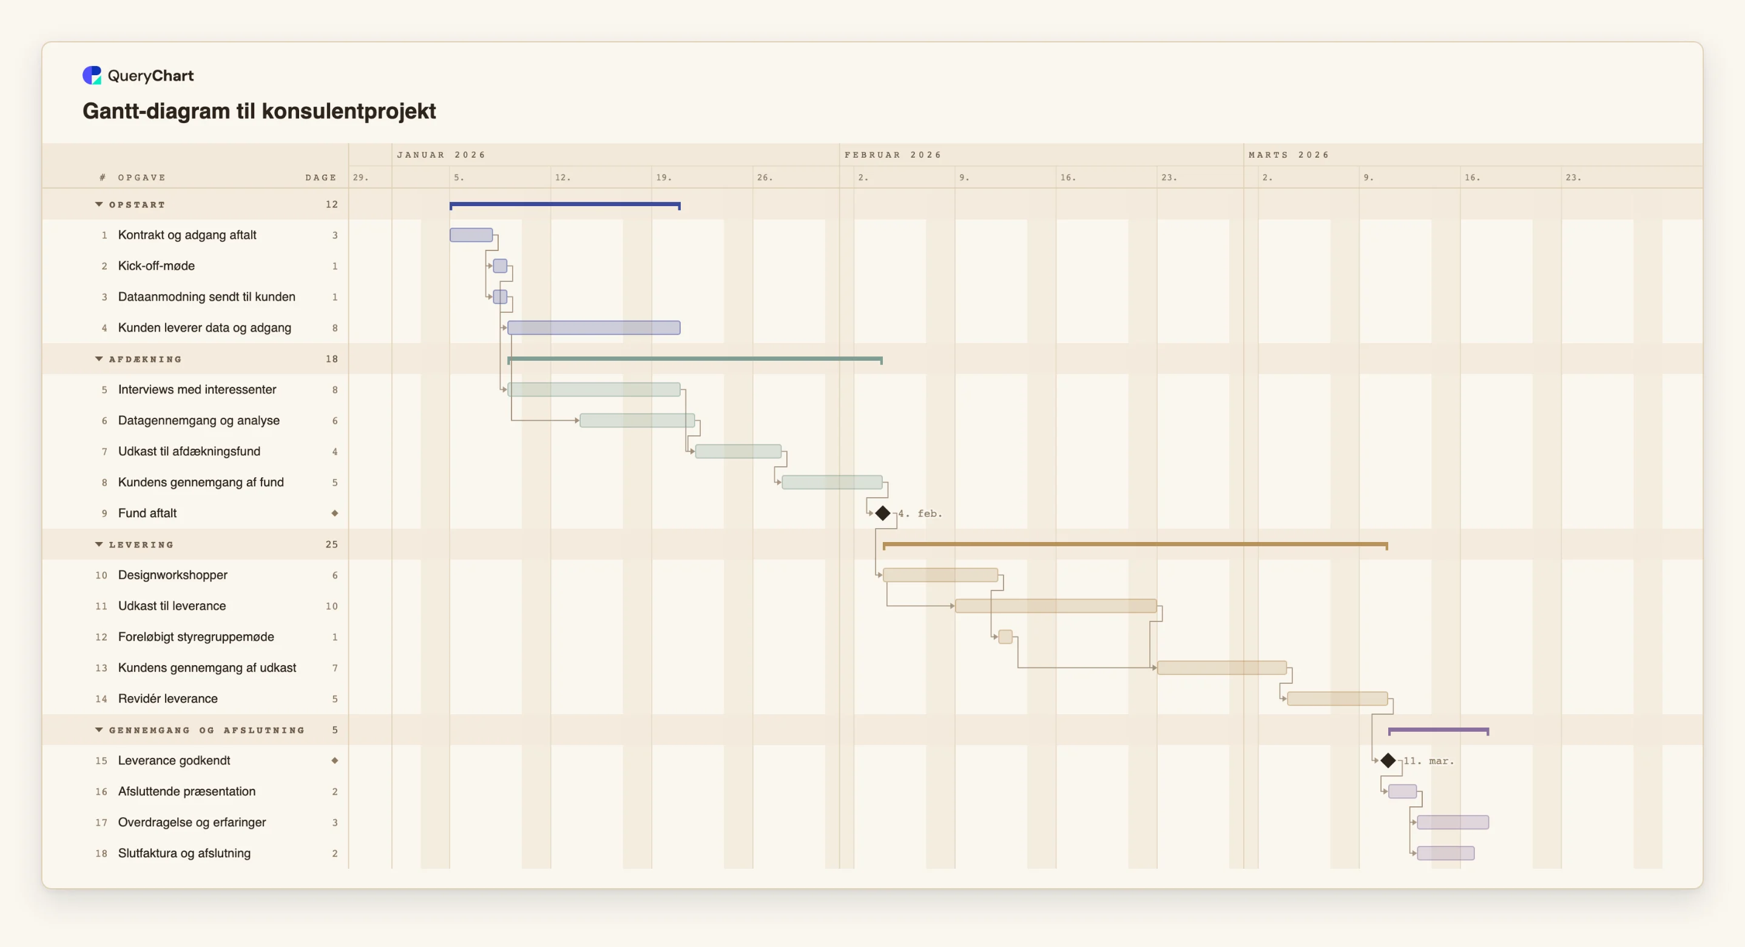This screenshot has width=1745, height=947.
Task: Click the gold LEVERING summary bar
Action: pos(1135,545)
